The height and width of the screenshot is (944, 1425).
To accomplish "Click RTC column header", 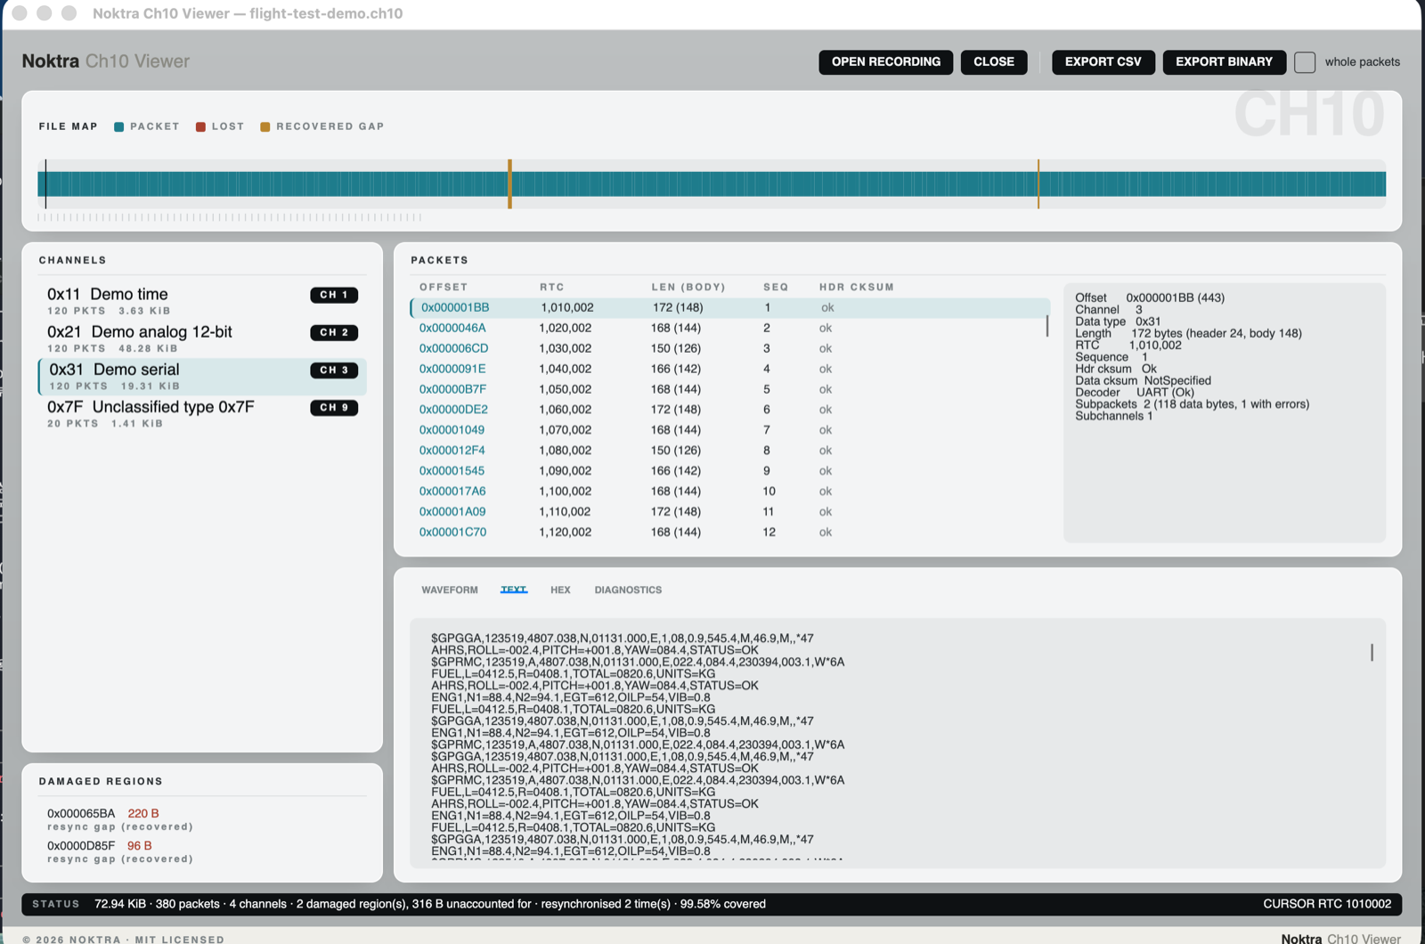I will (x=552, y=287).
